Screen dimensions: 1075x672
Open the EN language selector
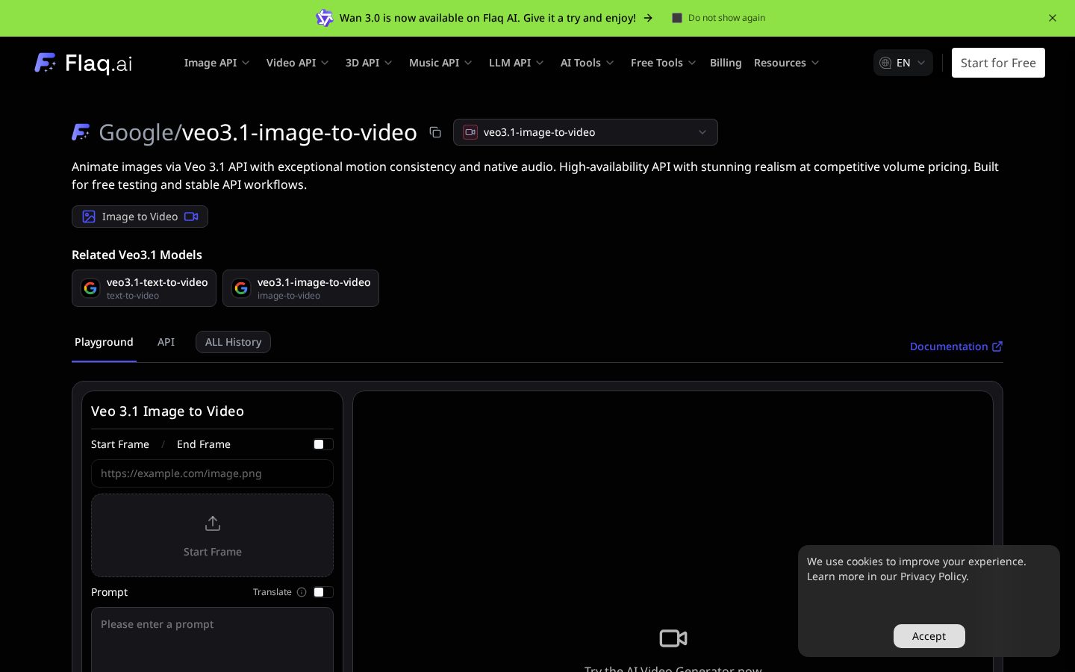coord(903,63)
